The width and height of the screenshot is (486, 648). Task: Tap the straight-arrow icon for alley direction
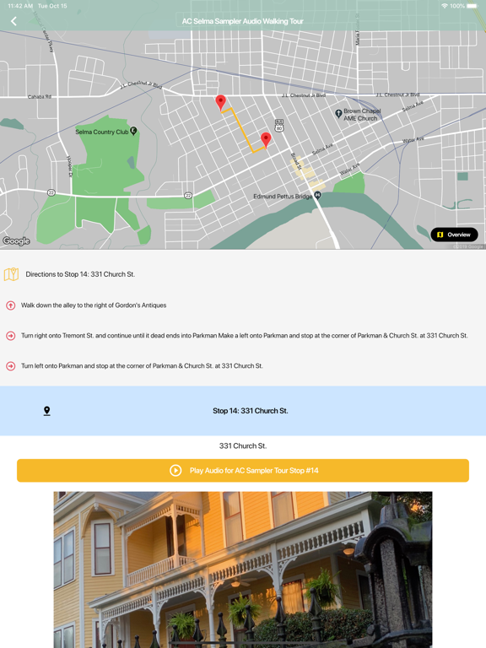tap(11, 305)
